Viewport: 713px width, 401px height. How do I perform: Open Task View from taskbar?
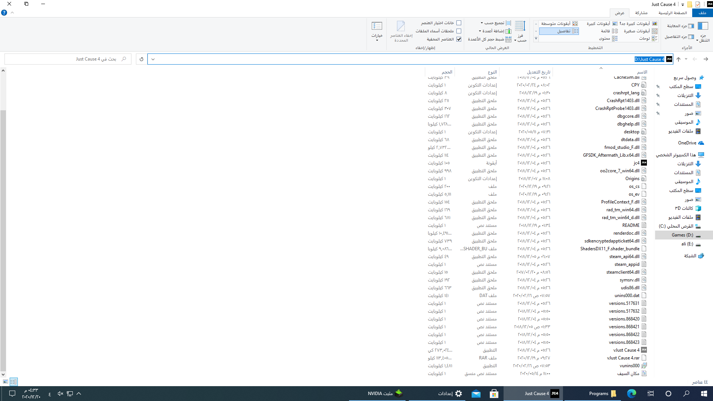tap(651, 394)
